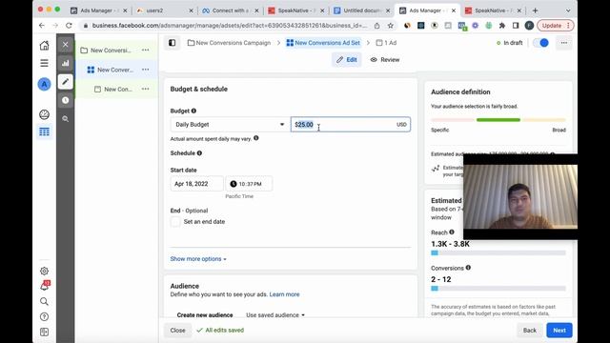Switch to the Review tab
Image resolution: width=610 pixels, height=343 pixels.
pos(385,59)
